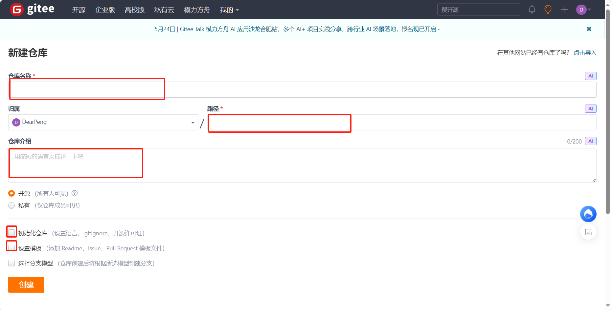This screenshot has height=310, width=611.
Task: Click the AI button for 仓库名称
Action: pyautogui.click(x=591, y=76)
